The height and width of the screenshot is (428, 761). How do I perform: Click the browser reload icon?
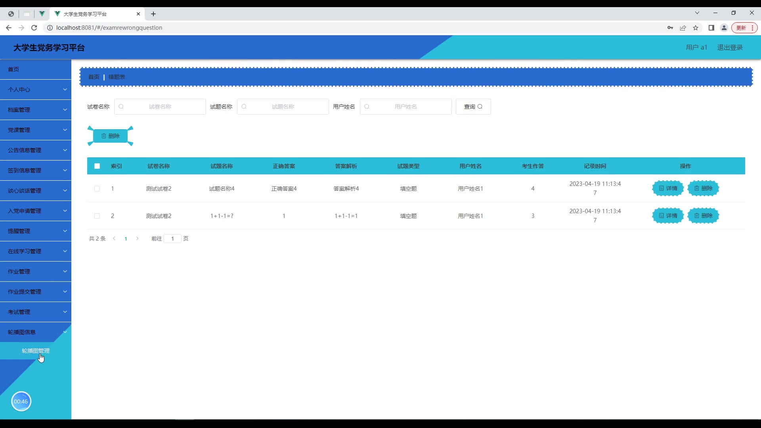coord(34,28)
